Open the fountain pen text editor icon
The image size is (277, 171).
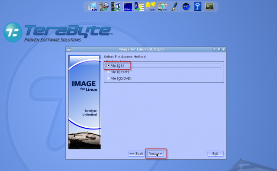[x=174, y=7]
